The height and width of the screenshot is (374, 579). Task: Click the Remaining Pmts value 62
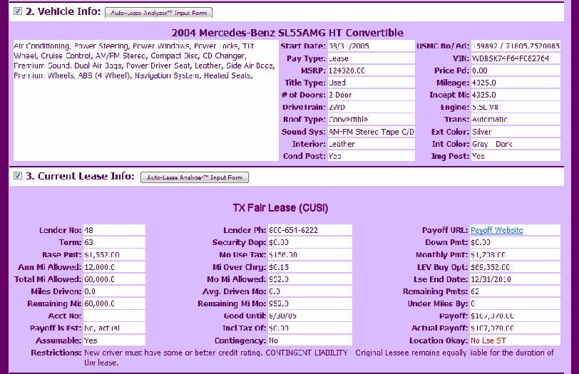point(515,291)
